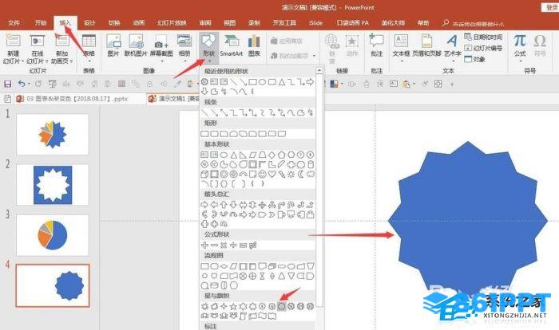Open the 屏幕截图 screenshot dropdown
Image resolution: width=559 pixels, height=330 pixels.
[161, 48]
